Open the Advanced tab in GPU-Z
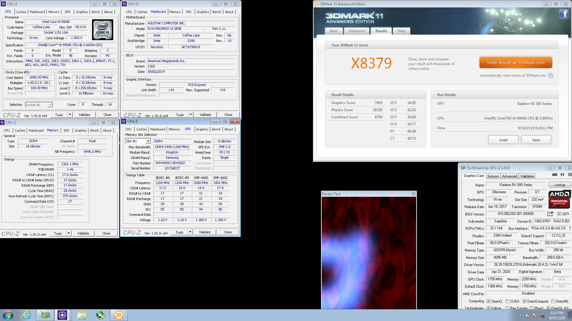 pos(510,176)
